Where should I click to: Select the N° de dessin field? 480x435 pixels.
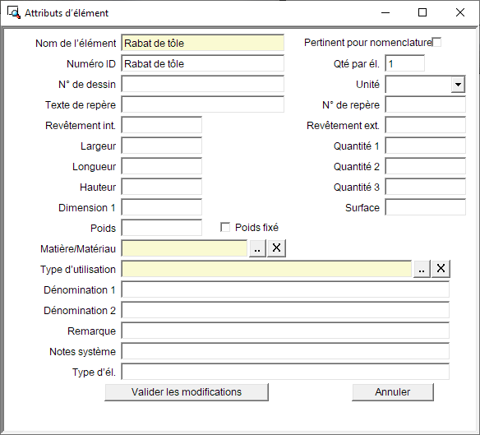point(203,84)
